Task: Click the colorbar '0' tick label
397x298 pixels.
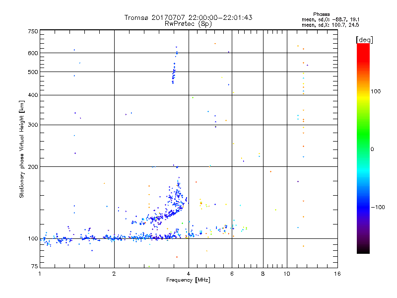Action: 372,149
